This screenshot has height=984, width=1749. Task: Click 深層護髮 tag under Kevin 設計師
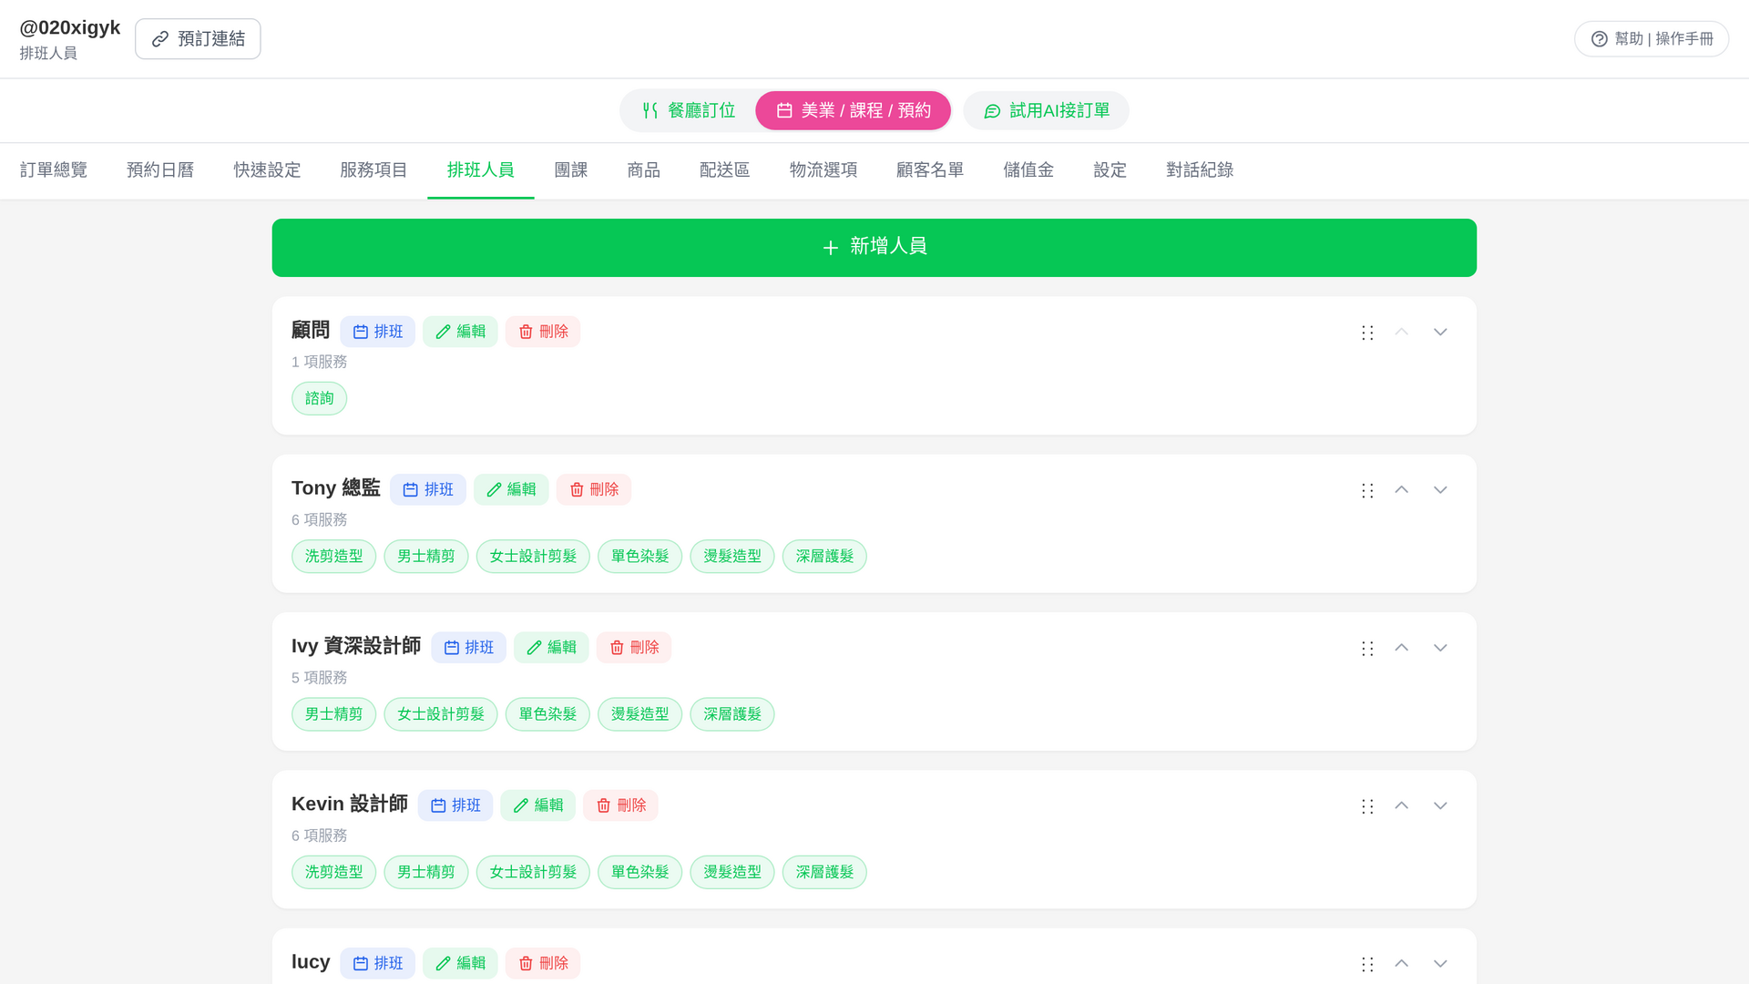pyautogui.click(x=824, y=872)
